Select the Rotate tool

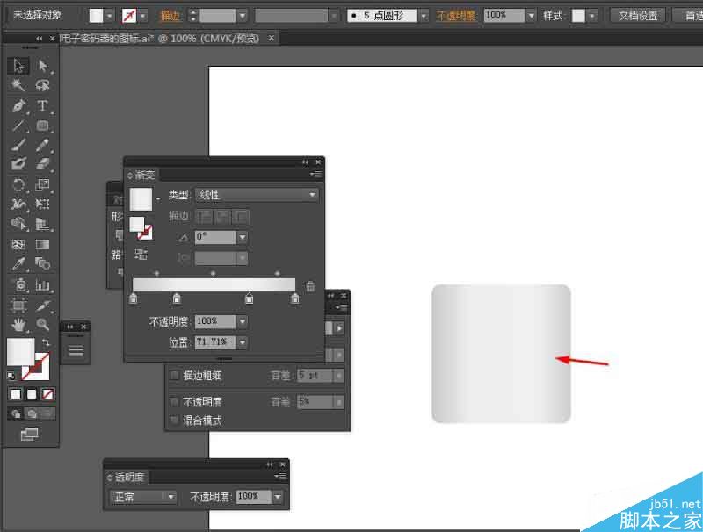click(18, 184)
